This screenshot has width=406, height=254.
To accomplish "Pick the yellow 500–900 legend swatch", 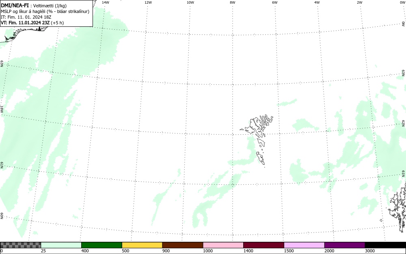I will [x=142, y=245].
